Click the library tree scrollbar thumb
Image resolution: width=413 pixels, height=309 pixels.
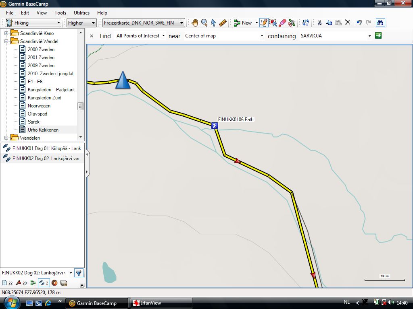(81, 106)
